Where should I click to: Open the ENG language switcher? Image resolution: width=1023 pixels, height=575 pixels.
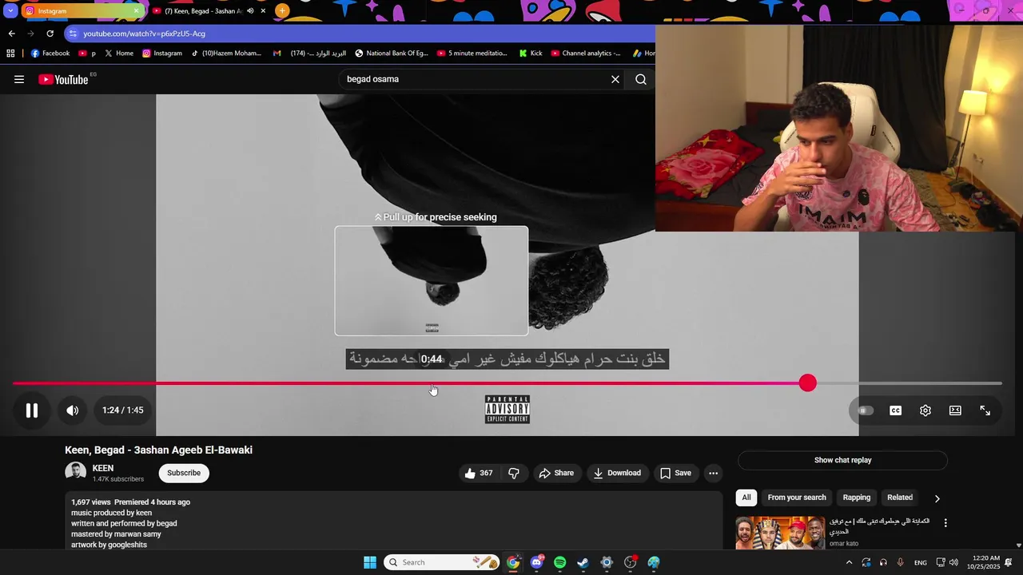point(921,562)
